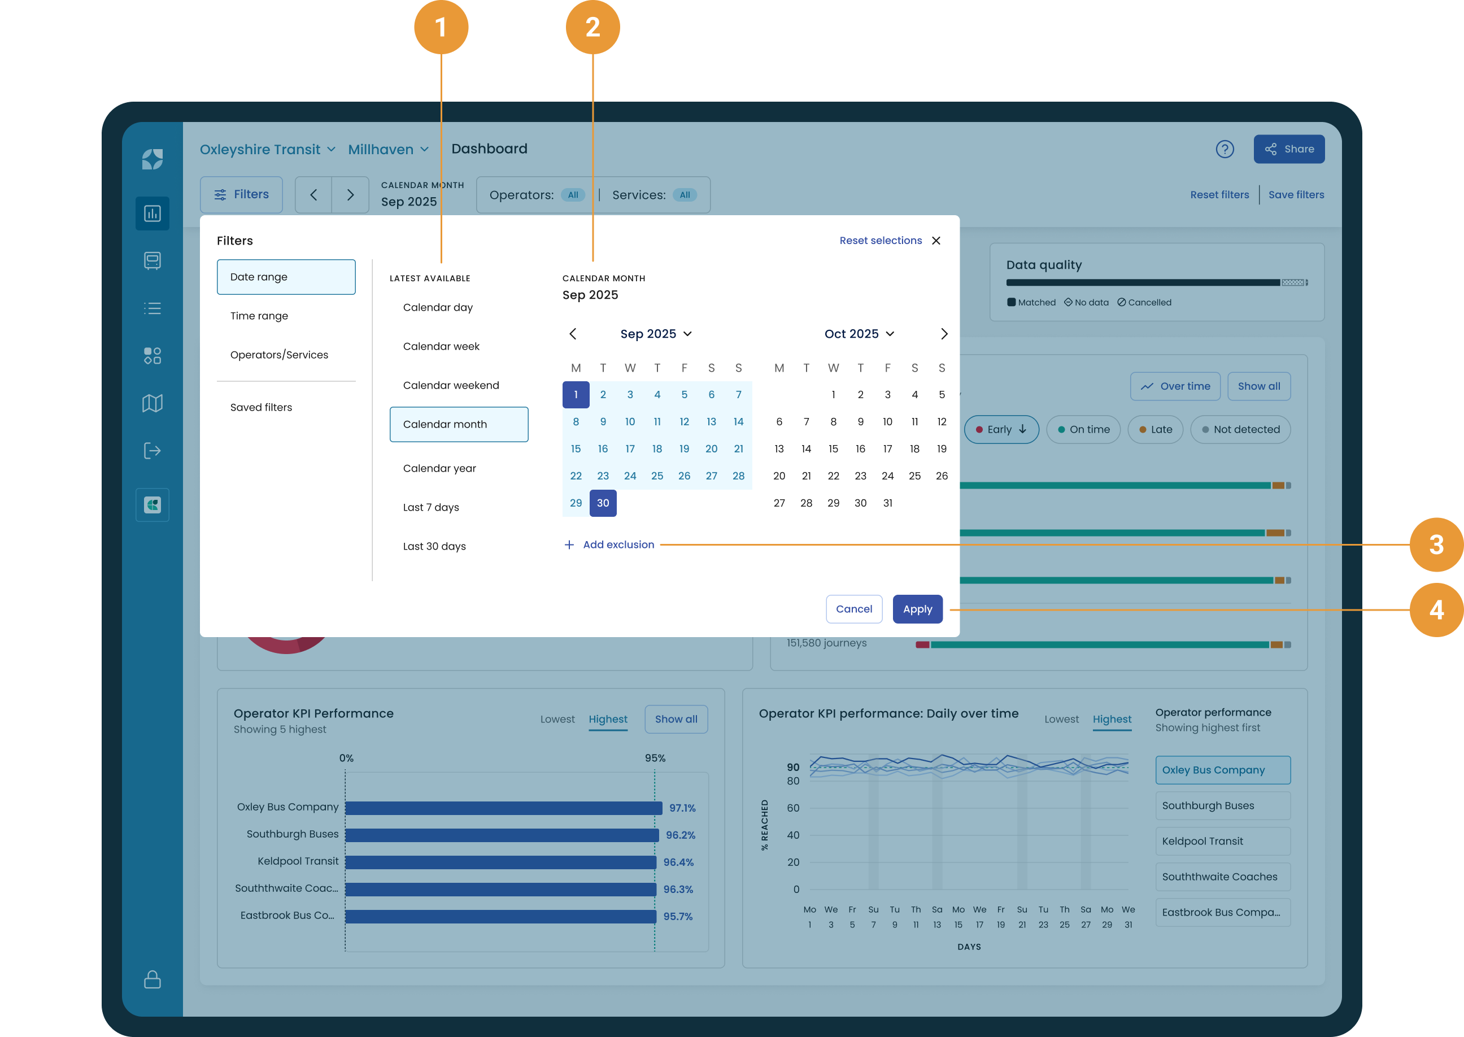Image resolution: width=1464 pixels, height=1037 pixels.
Task: Choose the Calendar year option
Action: 439,469
